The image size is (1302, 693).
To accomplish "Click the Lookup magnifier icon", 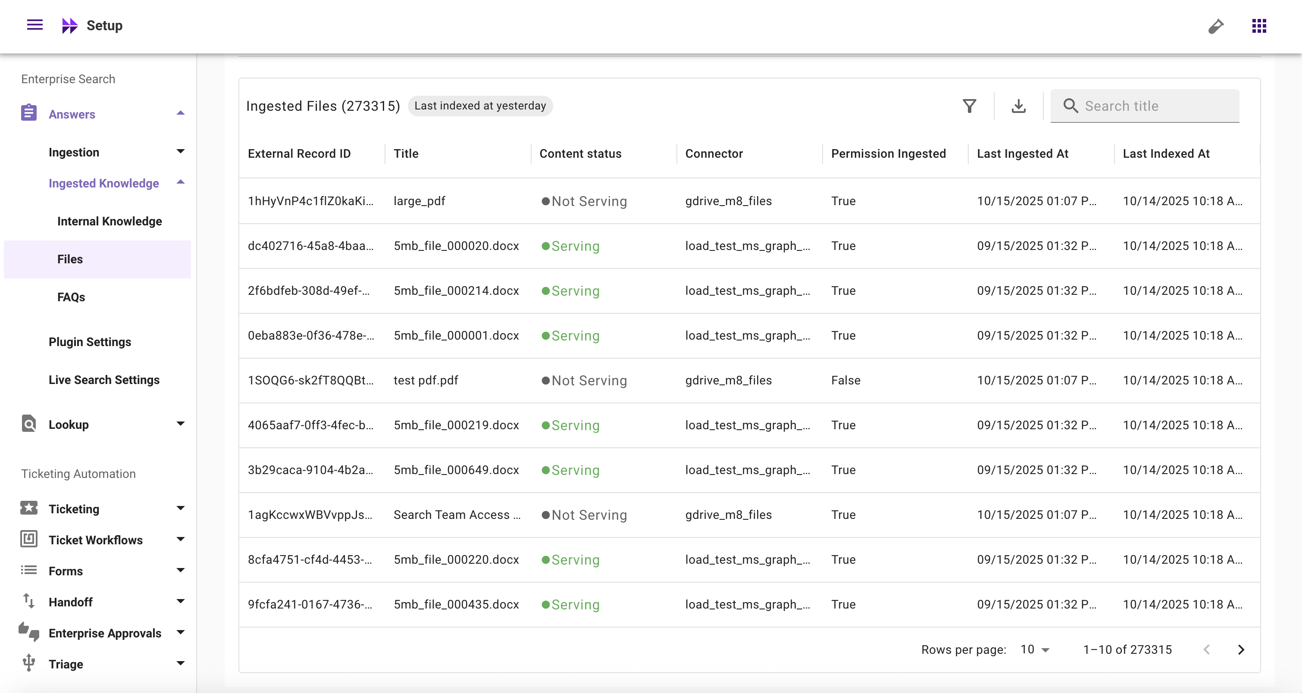I will click(29, 424).
